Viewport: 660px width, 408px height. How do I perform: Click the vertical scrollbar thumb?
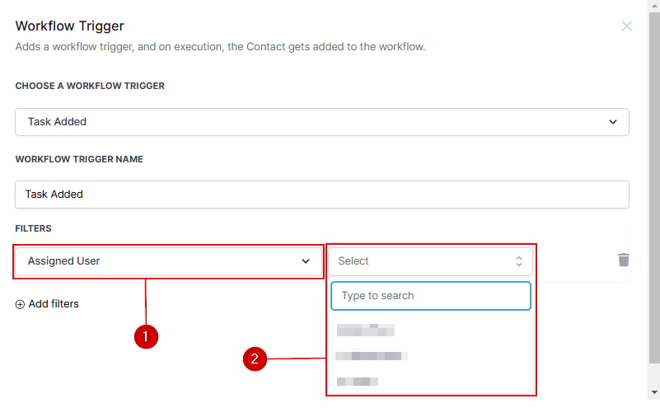[654, 181]
